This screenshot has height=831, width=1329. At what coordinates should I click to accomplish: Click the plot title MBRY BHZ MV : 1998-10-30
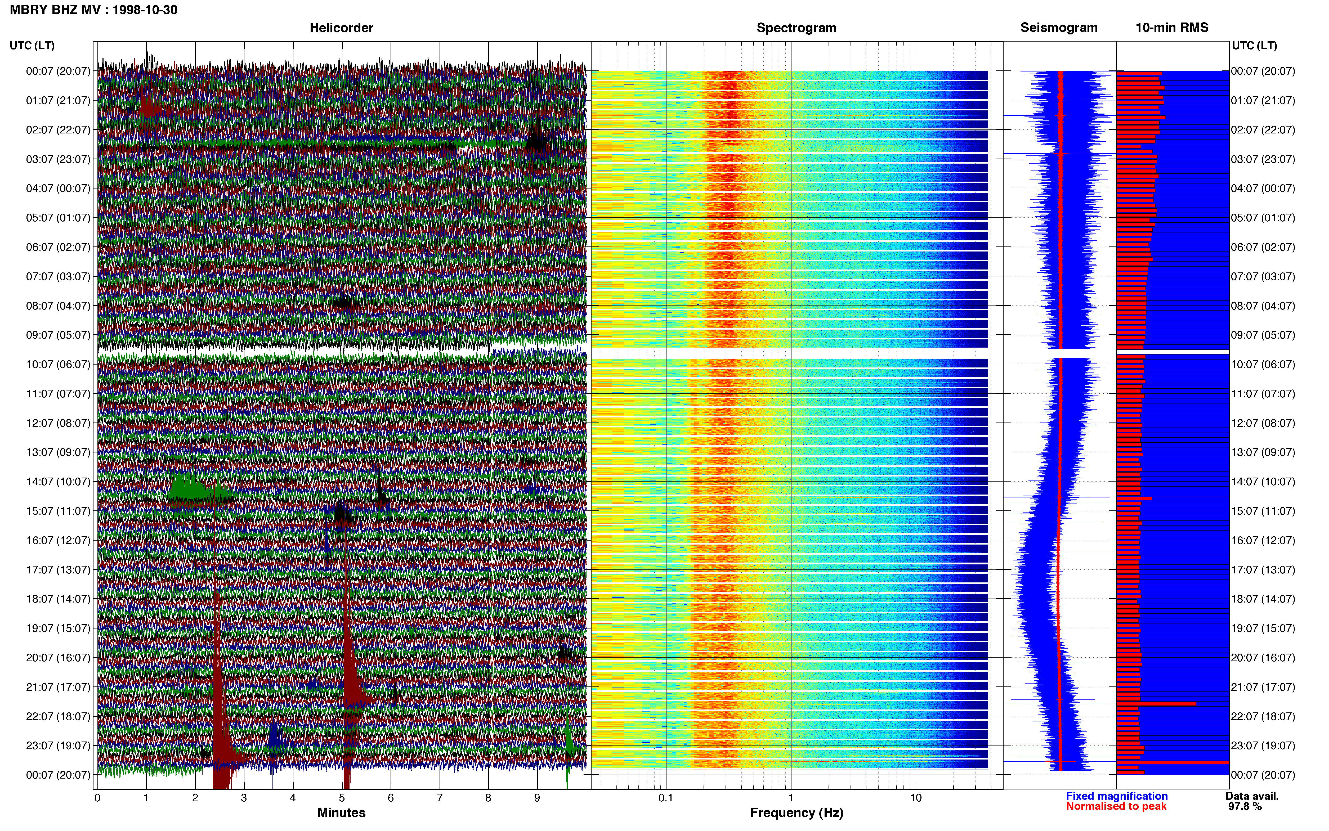[x=93, y=10]
